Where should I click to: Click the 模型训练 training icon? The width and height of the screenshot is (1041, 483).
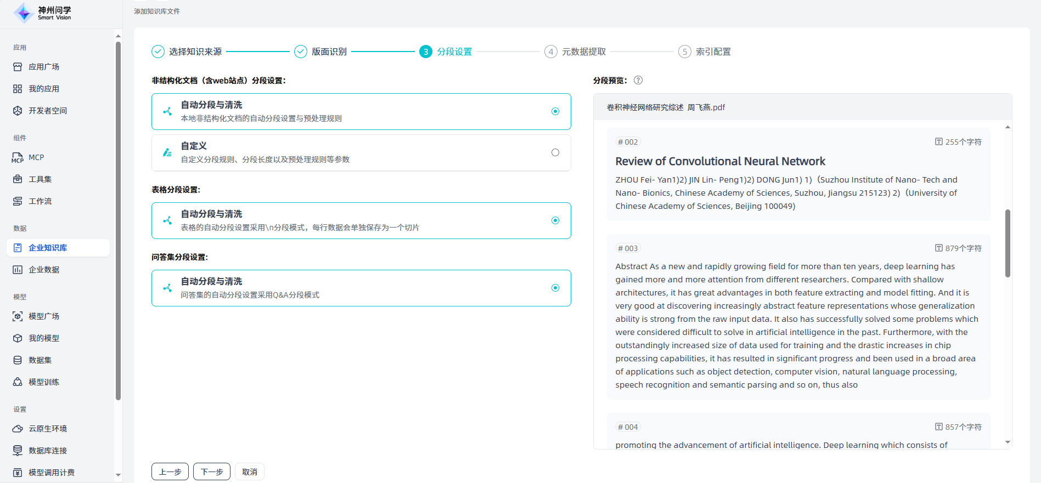point(18,382)
